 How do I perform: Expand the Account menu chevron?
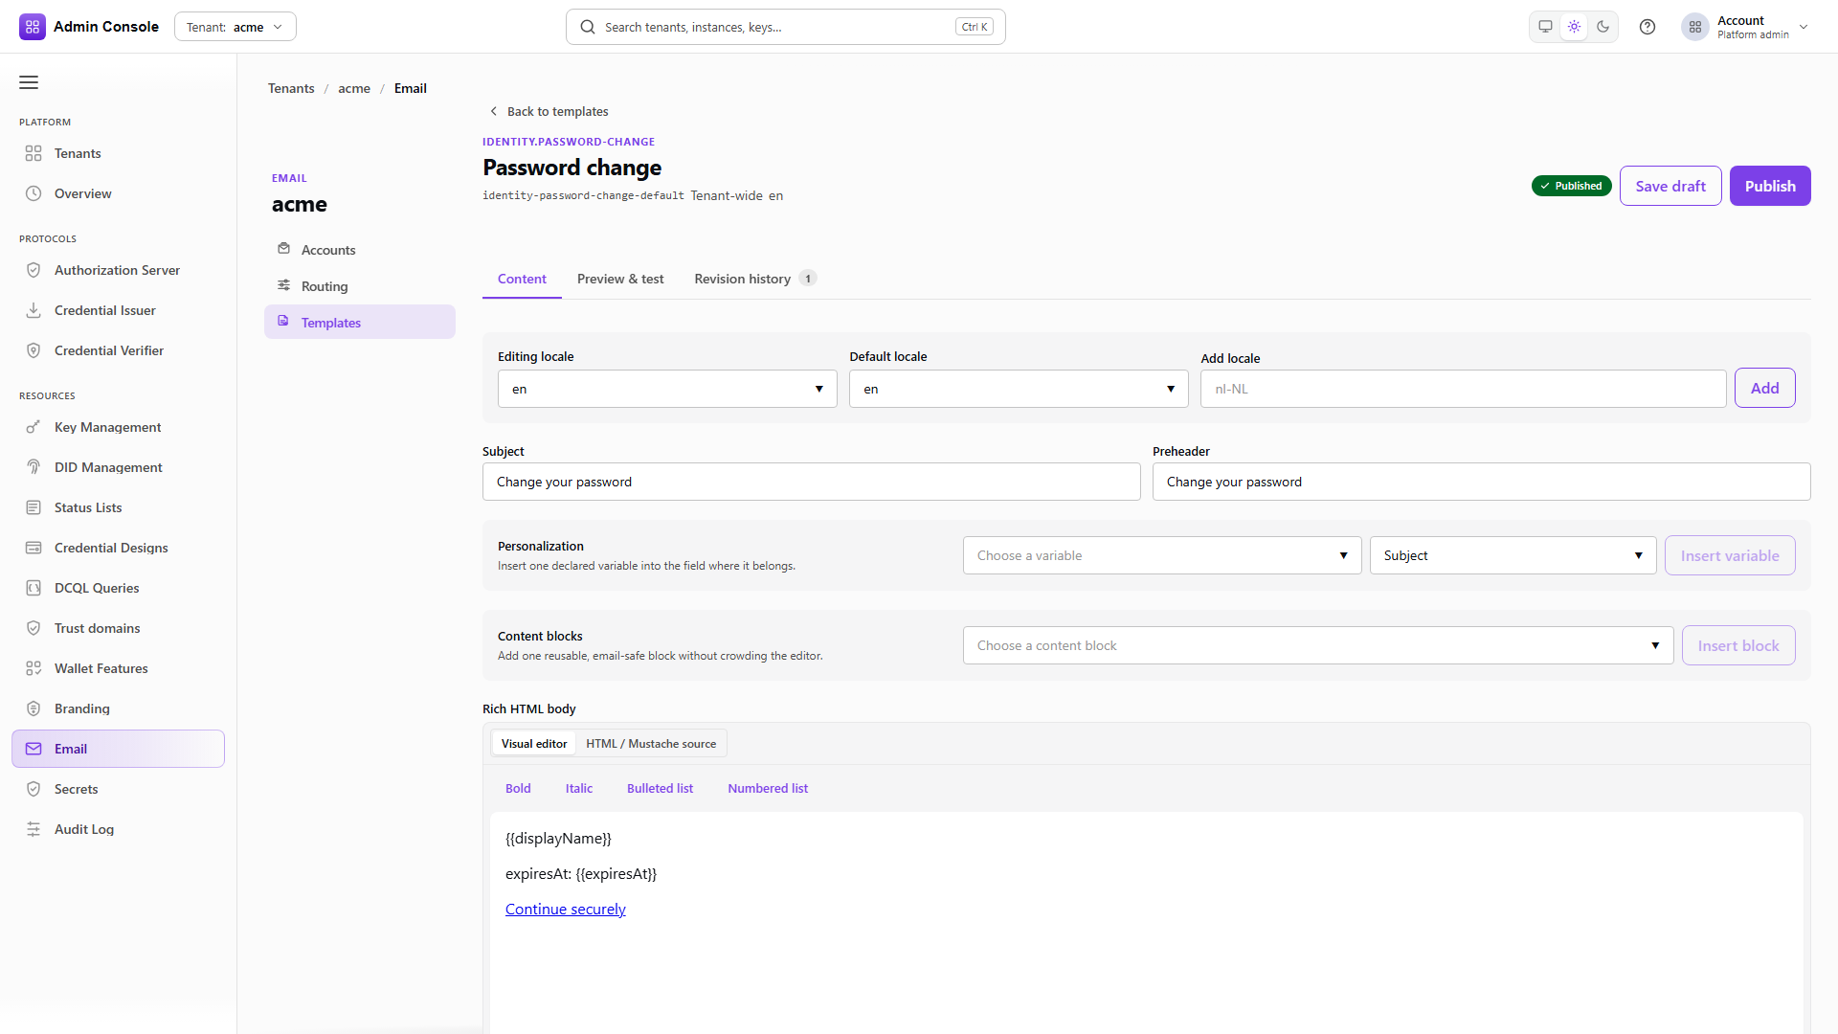click(x=1804, y=27)
